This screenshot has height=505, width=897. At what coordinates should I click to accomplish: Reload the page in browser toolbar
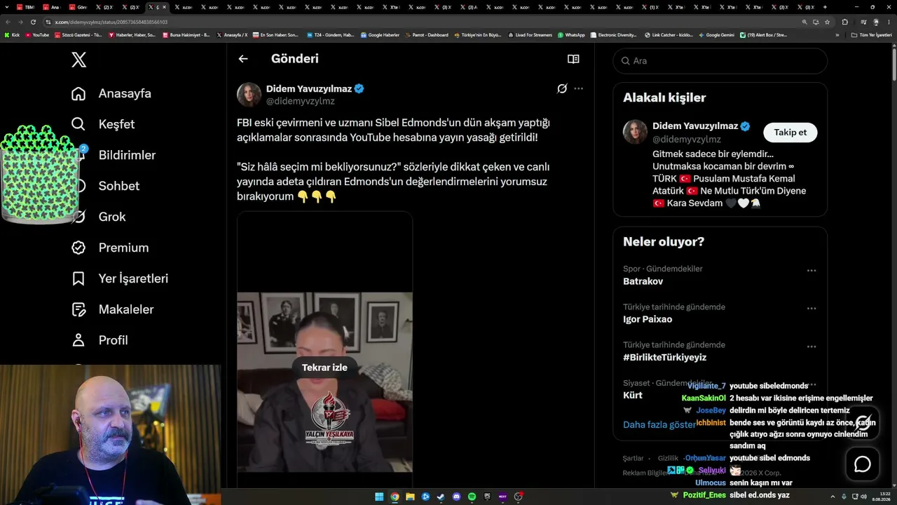33,22
